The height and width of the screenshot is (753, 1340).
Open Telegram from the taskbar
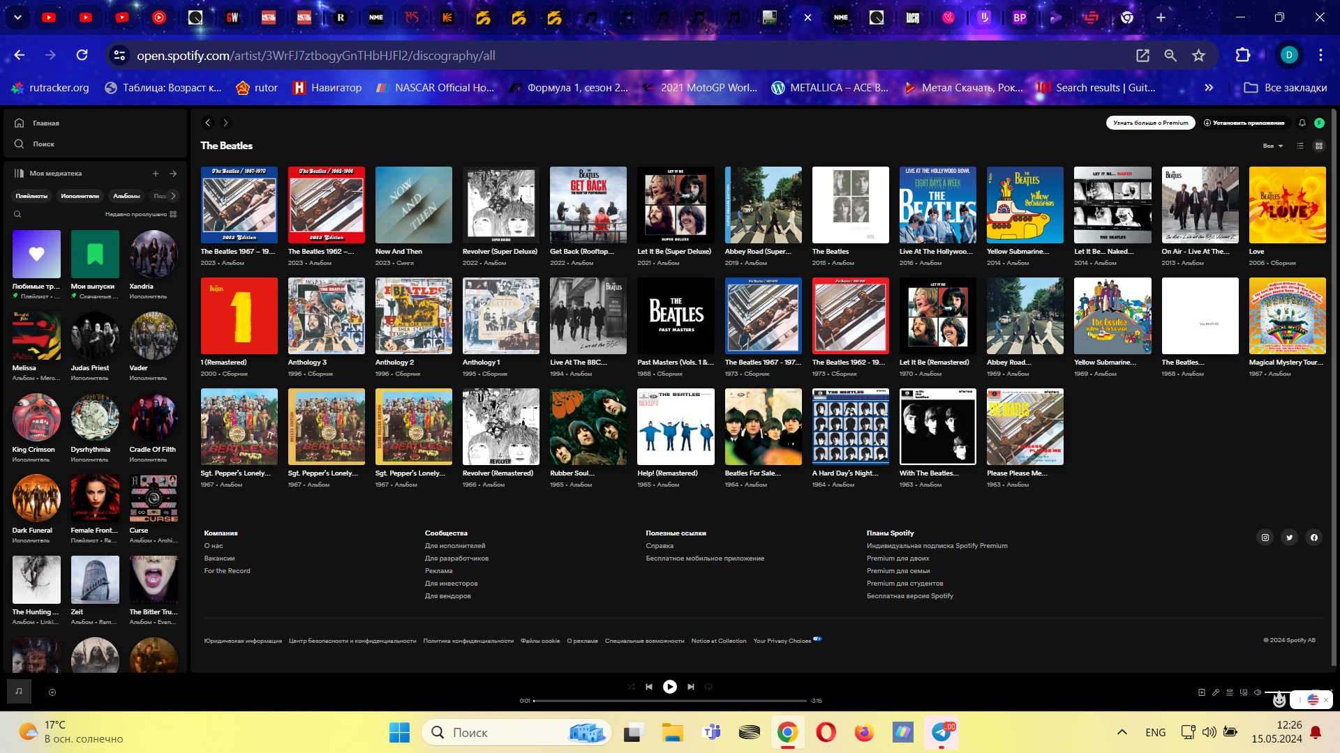pos(941,732)
